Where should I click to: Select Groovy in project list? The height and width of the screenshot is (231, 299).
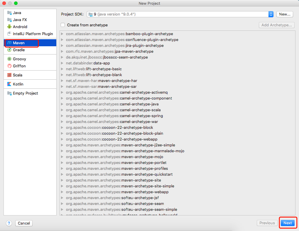pyautogui.click(x=30, y=59)
